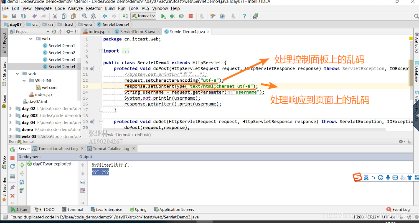The image size is (419, 223).
Task: Expand the day_04 module
Action: 10,123
